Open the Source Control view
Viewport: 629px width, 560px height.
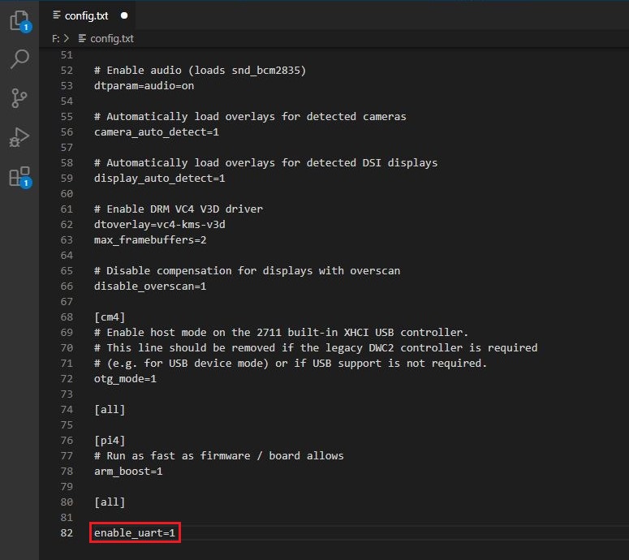tap(19, 98)
